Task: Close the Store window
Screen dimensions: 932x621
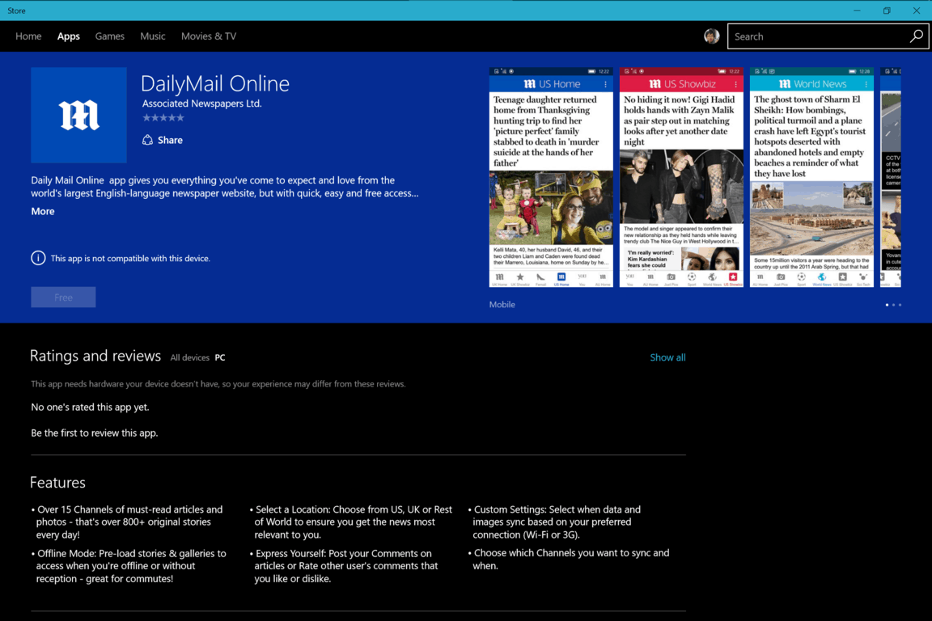Action: pyautogui.click(x=917, y=11)
